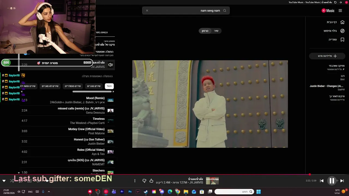Pause the playing song
Image resolution: width=349 pixels, height=196 pixels.
tap(332, 180)
